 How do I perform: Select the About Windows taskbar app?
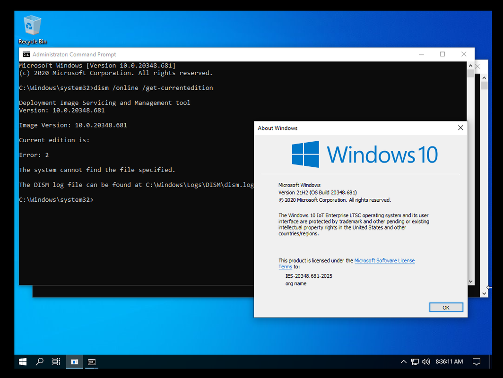pos(74,361)
